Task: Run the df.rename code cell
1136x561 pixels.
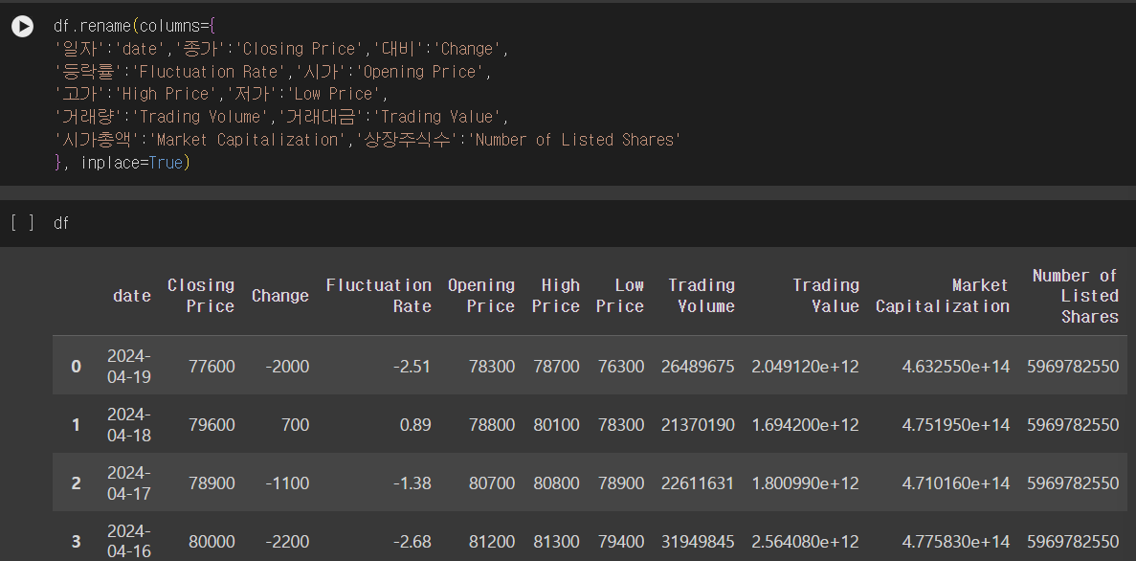Action: 22,27
